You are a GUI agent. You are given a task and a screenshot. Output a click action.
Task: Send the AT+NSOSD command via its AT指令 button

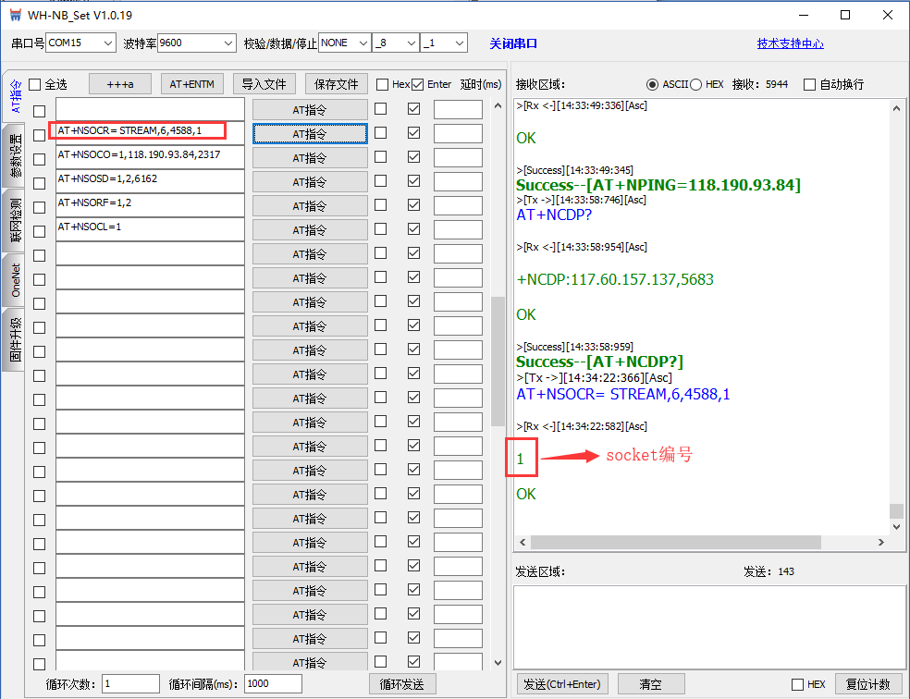tap(310, 182)
